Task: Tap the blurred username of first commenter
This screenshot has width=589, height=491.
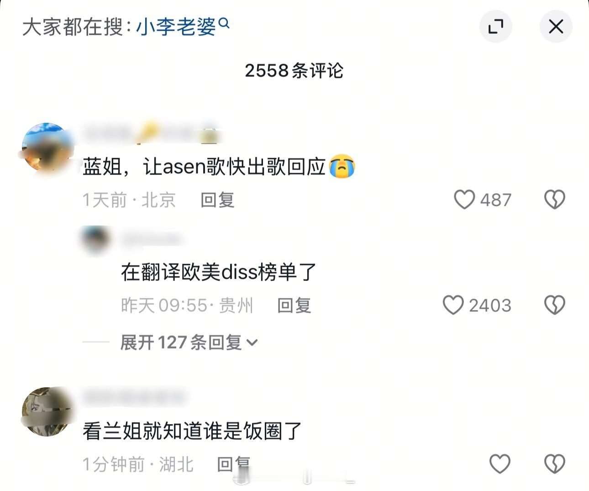Action: tap(151, 134)
